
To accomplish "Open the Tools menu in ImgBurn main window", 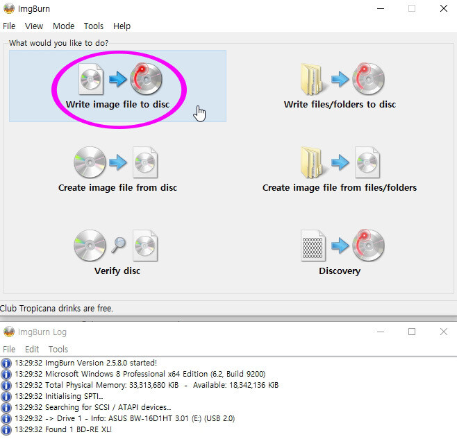I will pos(94,26).
